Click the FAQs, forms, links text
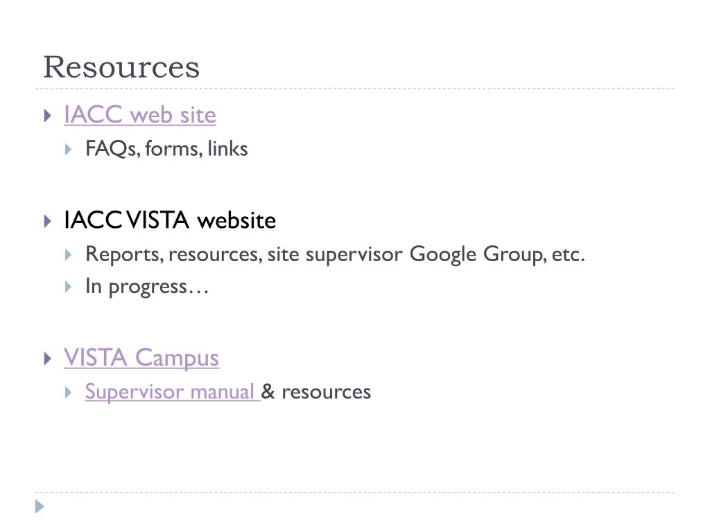 [166, 149]
